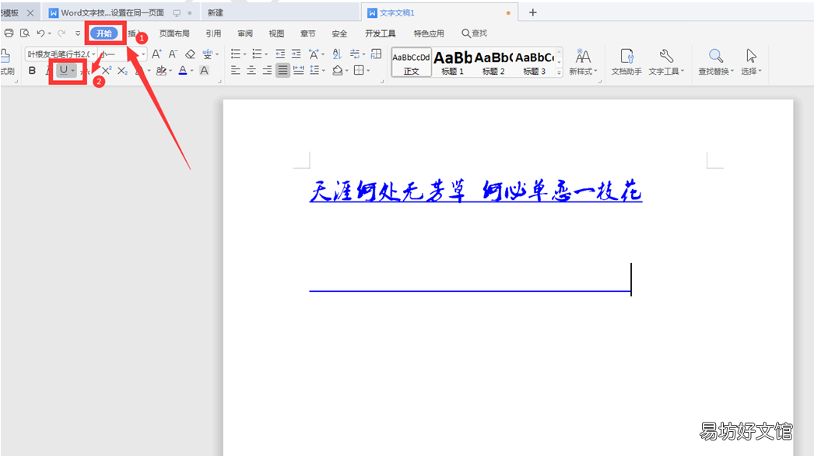The height and width of the screenshot is (456, 814).
Task: Center align the text
Action: (251, 71)
